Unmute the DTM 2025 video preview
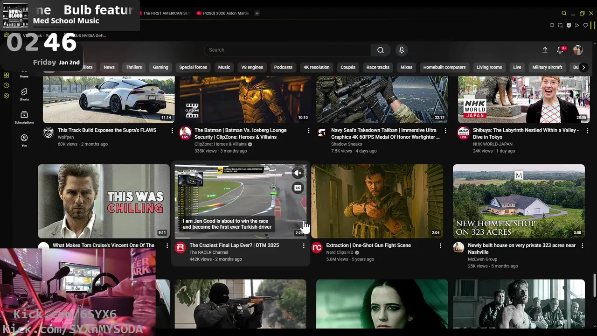 [x=298, y=173]
